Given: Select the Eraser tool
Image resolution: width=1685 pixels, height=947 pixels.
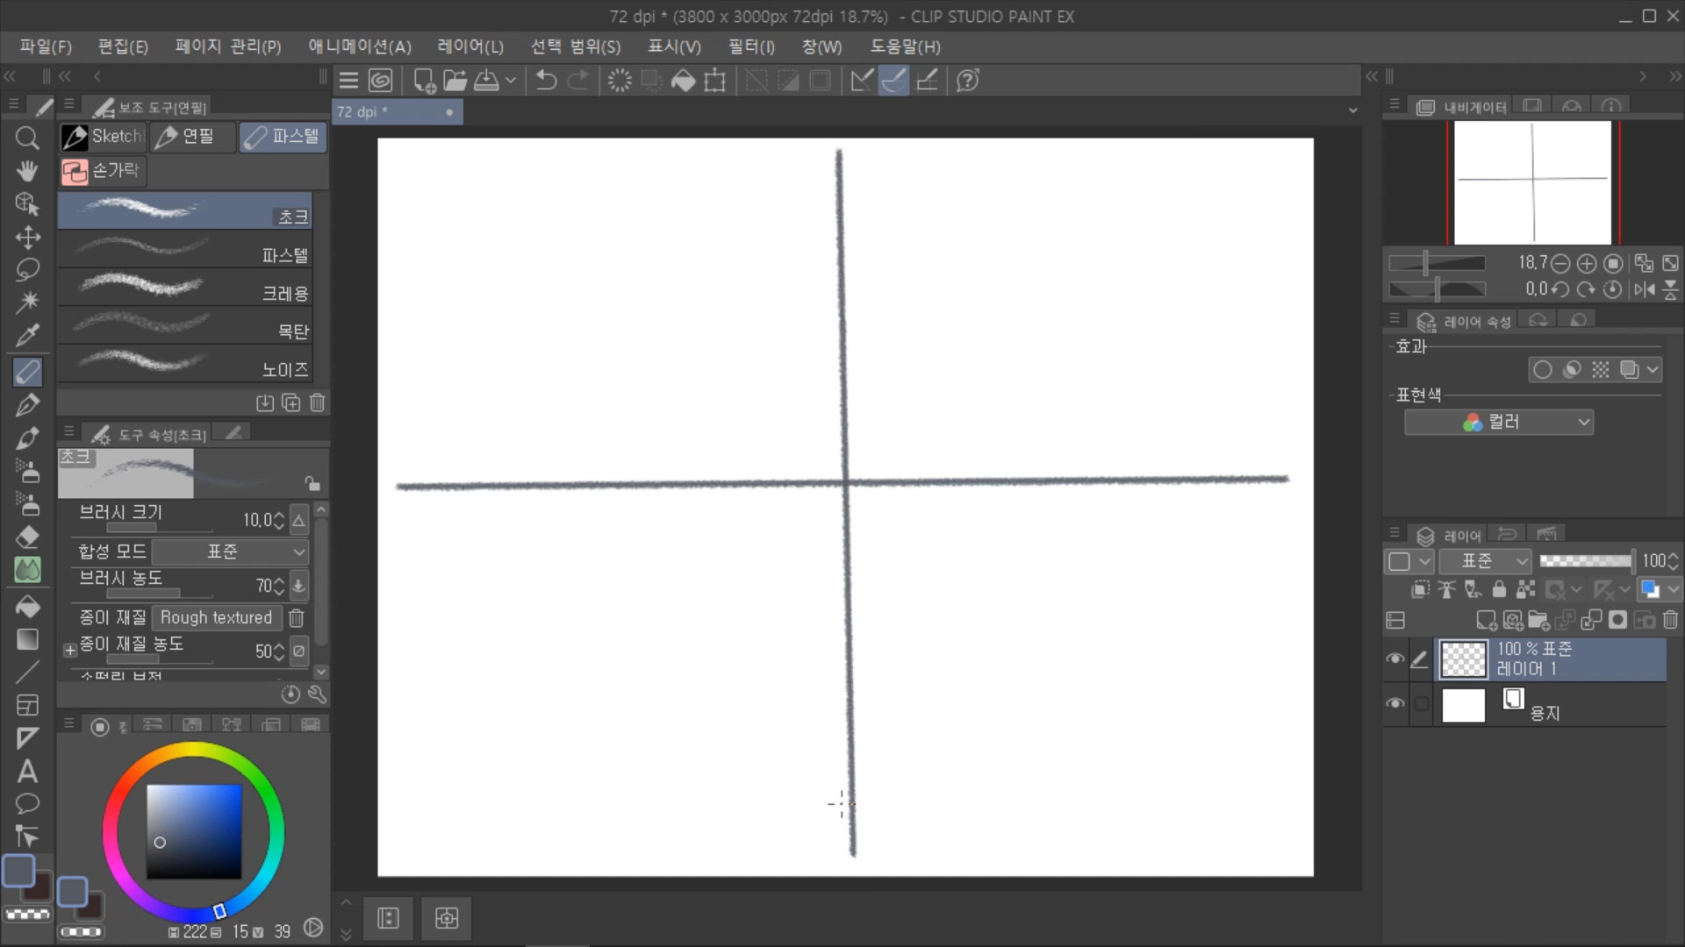Looking at the screenshot, I should (27, 538).
